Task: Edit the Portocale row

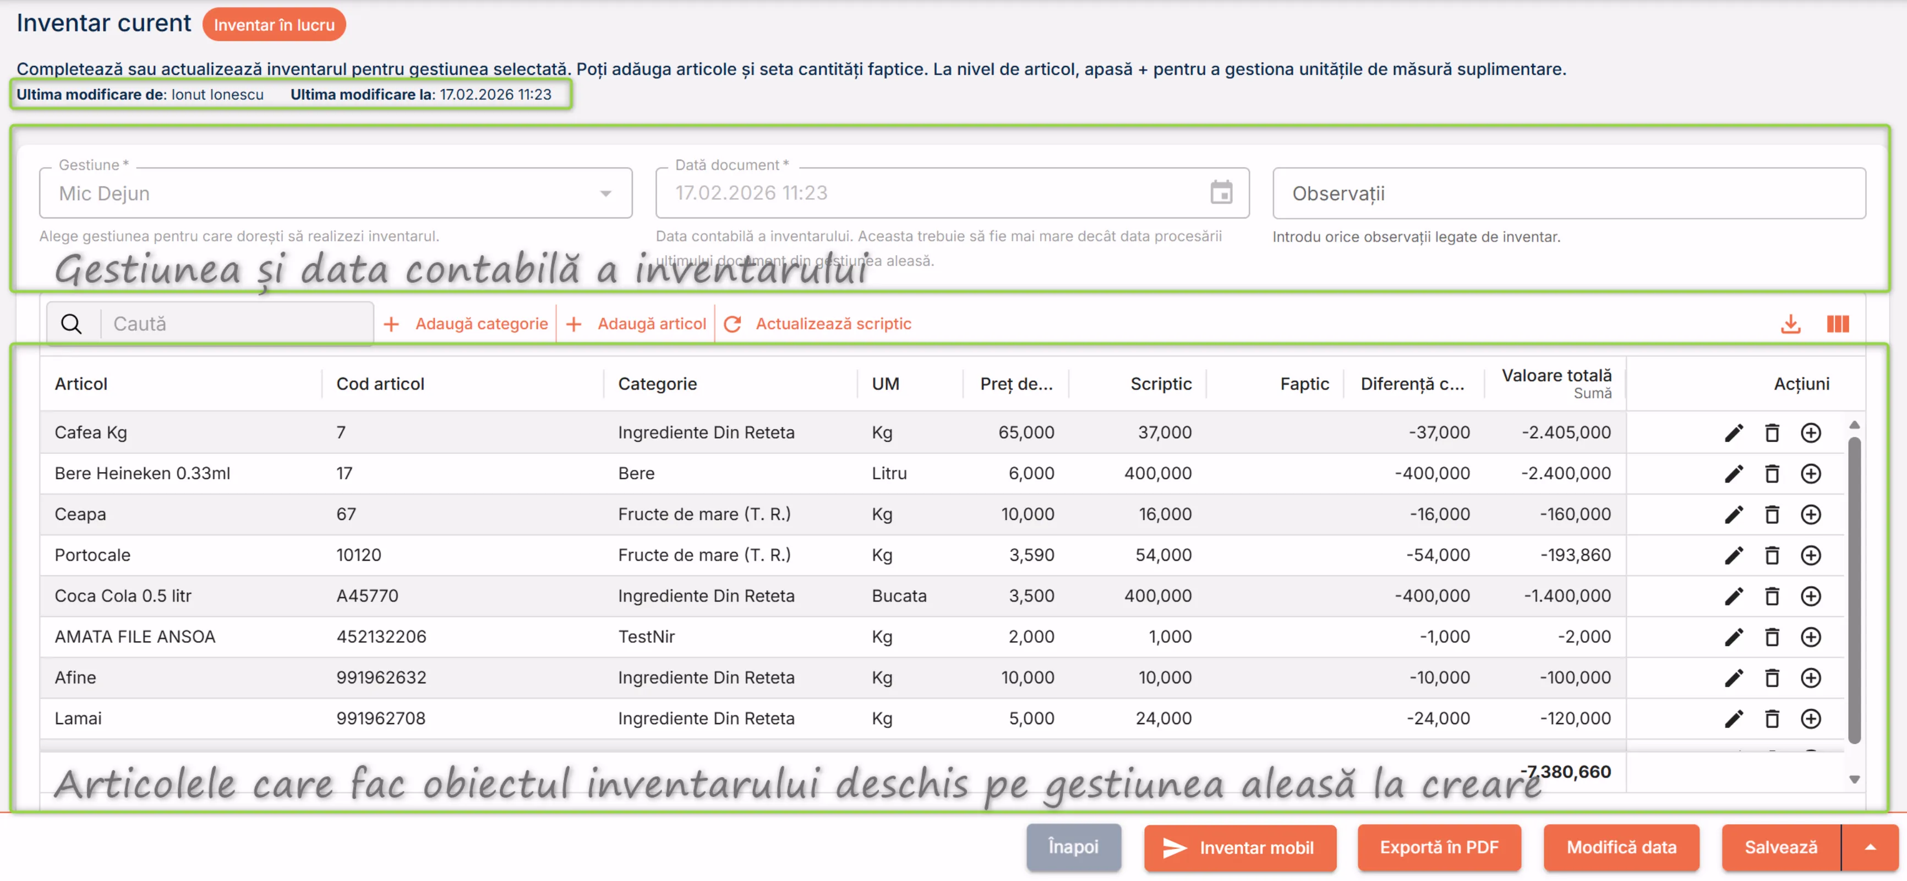Action: (x=1734, y=555)
